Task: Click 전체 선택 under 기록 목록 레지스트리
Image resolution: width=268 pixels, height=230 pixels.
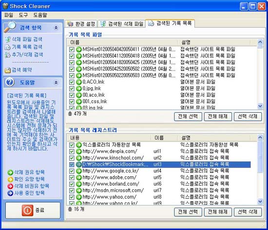Action: (x=188, y=212)
